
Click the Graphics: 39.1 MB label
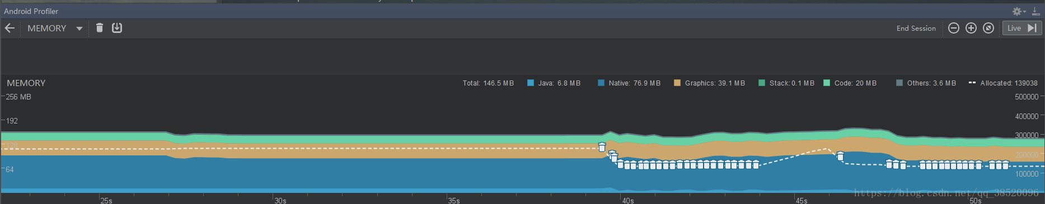(x=715, y=83)
